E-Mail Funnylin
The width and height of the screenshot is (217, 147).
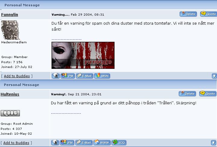[x=84, y=76]
